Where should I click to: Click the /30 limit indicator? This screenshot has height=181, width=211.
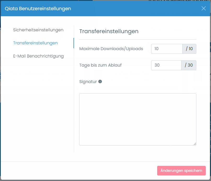(x=189, y=65)
